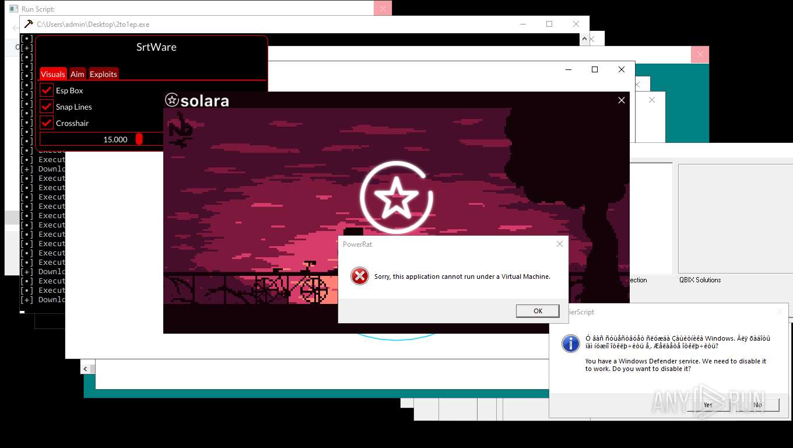Click the hammer icon of 2to1ep.exe window
This screenshot has height=448, width=793.
click(x=29, y=24)
